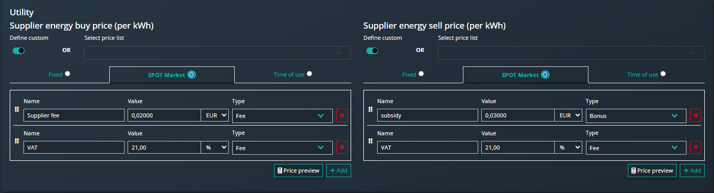Grab the drag handle of Supplier fee row
714x193 pixels.
pos(17,109)
